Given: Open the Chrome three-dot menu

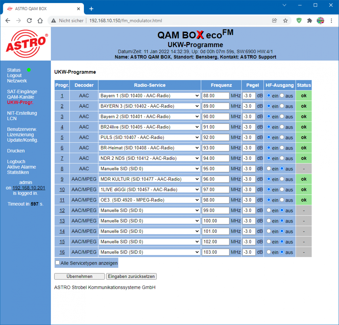Looking at the screenshot, I should click(331, 21).
